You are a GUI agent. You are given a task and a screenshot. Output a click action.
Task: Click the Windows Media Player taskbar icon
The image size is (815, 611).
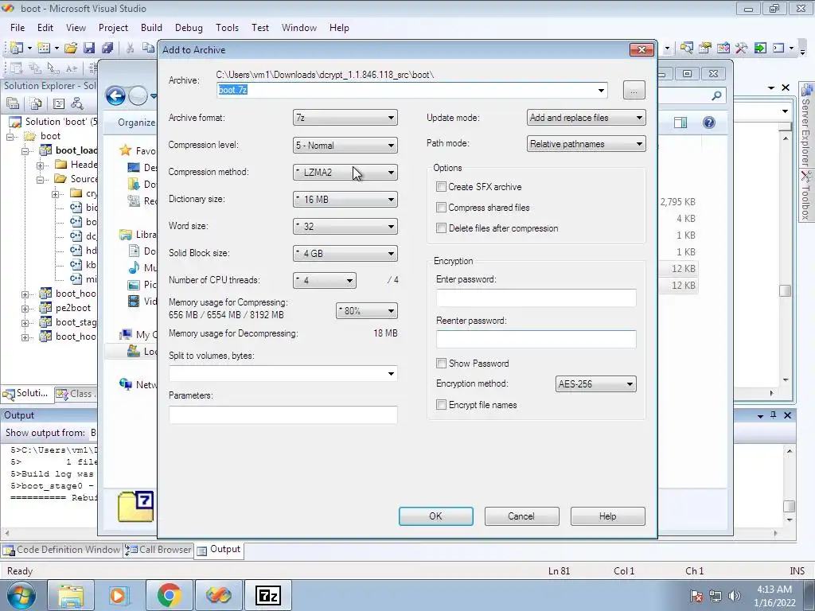point(119,595)
